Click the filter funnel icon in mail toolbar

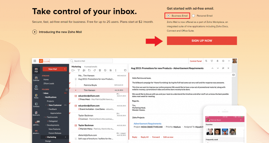[x=79, y=70]
